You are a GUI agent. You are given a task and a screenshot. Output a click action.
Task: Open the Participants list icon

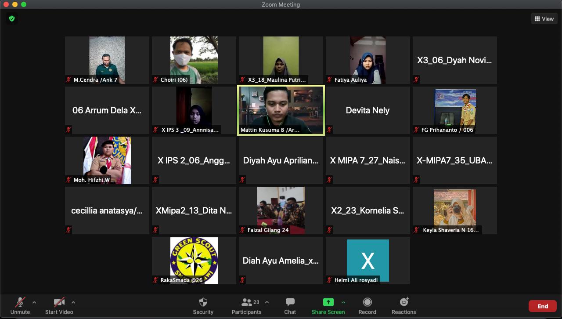pyautogui.click(x=247, y=302)
